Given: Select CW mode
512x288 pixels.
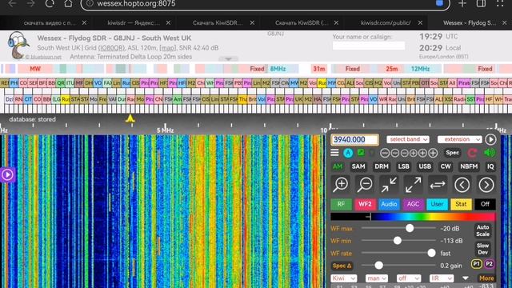Looking at the screenshot, I should (446, 166).
